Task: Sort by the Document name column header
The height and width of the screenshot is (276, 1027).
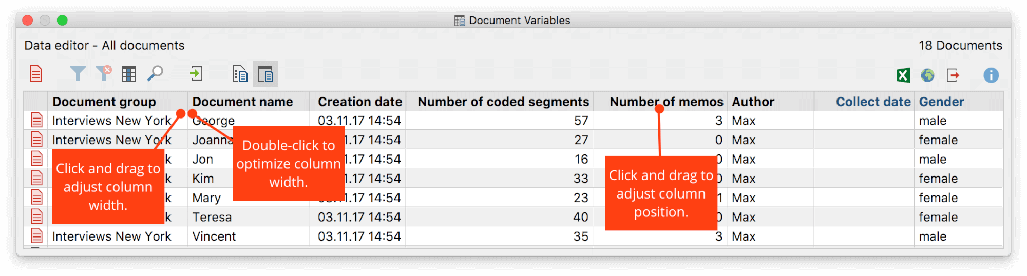Action: coord(249,102)
